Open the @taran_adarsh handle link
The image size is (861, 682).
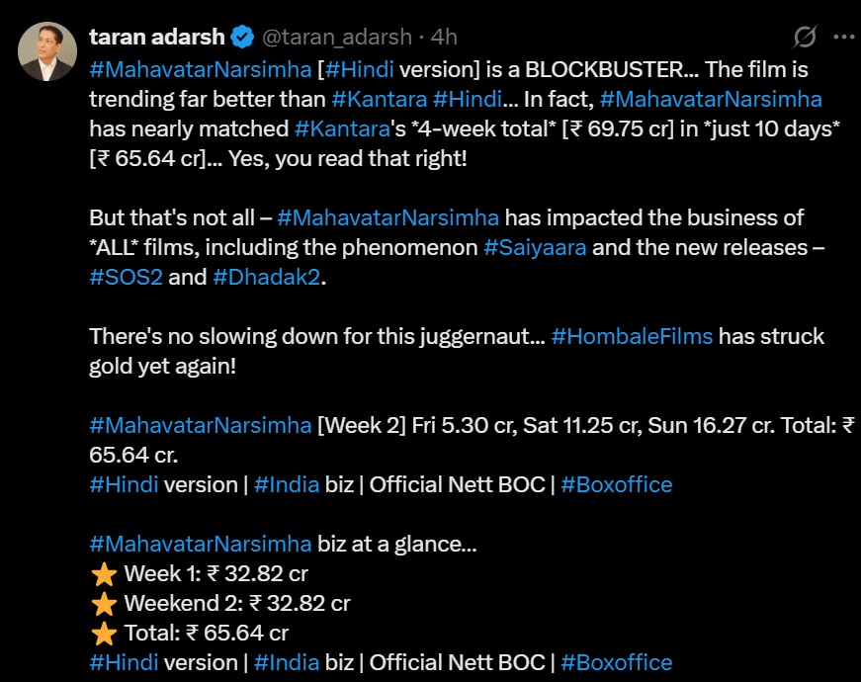(x=336, y=38)
